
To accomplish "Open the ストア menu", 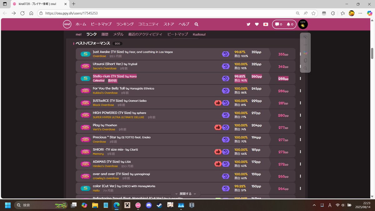I will 169,24.
